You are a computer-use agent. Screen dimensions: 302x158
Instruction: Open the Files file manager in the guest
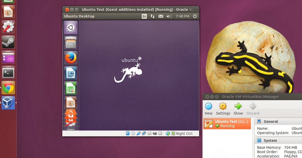tap(70, 43)
